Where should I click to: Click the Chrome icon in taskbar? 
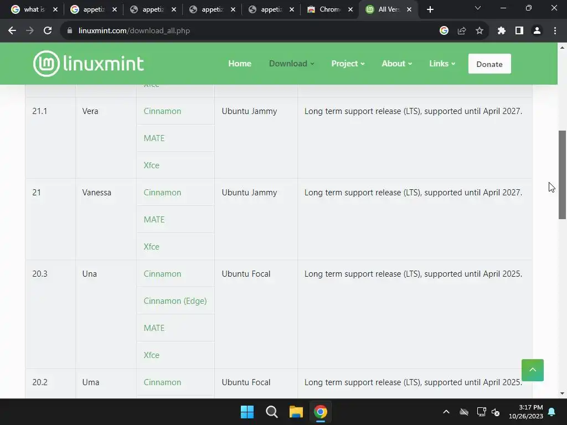pos(321,412)
